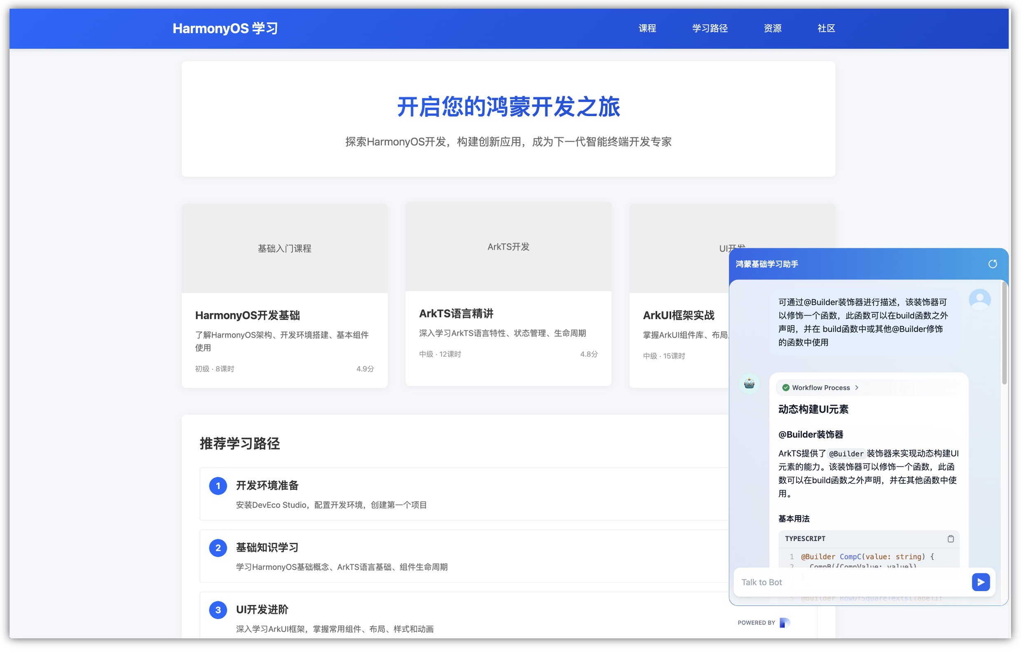The height and width of the screenshot is (652, 1021).
Task: Click the 推荐学习路径 heading
Action: point(239,444)
